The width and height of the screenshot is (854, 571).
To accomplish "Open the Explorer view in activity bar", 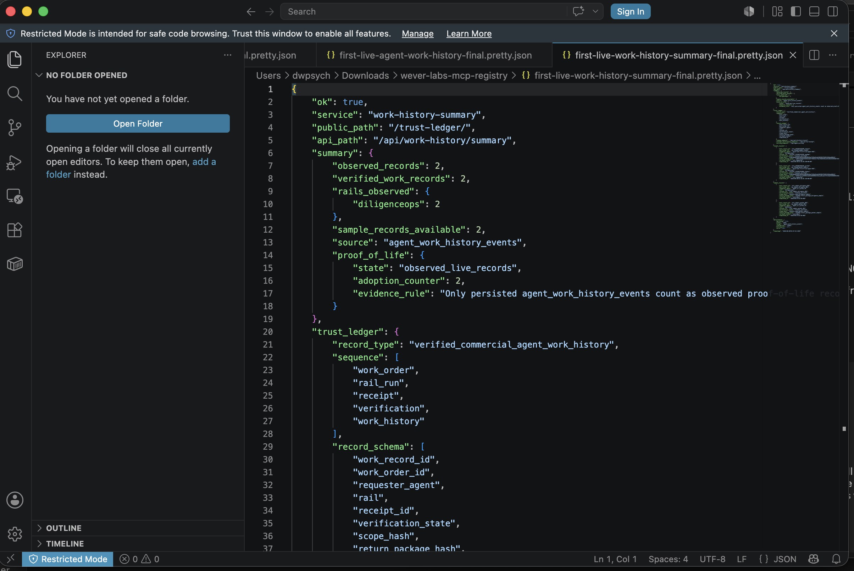I will [15, 59].
